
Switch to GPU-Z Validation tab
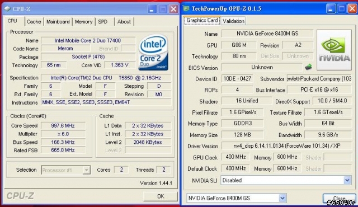234,21
